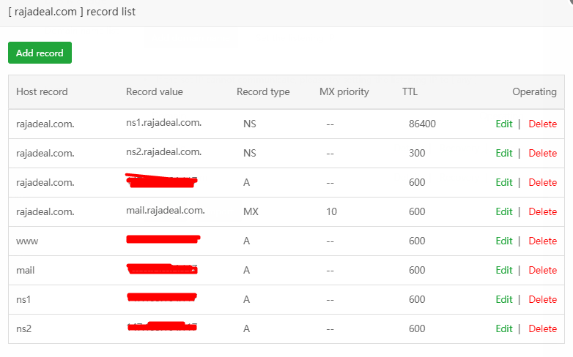Click the TTL column header
Image resolution: width=573 pixels, height=357 pixels.
tap(410, 91)
